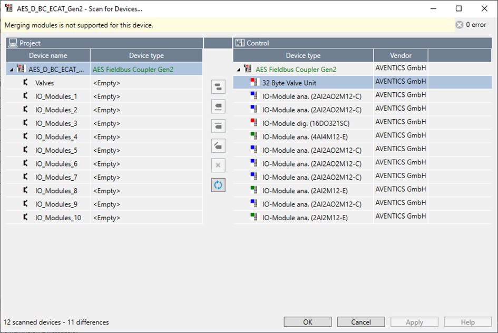Click the grey X delete icon button
The height and width of the screenshot is (333, 498).
coord(218,165)
